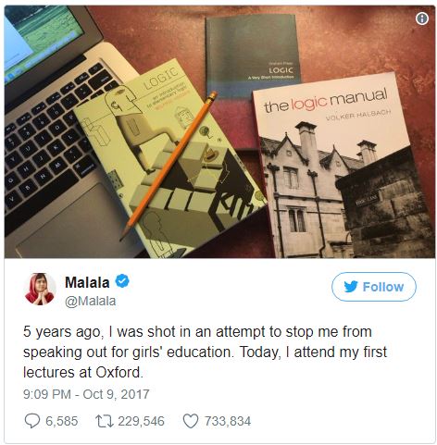This screenshot has width=437, height=445.
Task: Click the Twitter bird icon in Follow button
Action: click(x=351, y=287)
